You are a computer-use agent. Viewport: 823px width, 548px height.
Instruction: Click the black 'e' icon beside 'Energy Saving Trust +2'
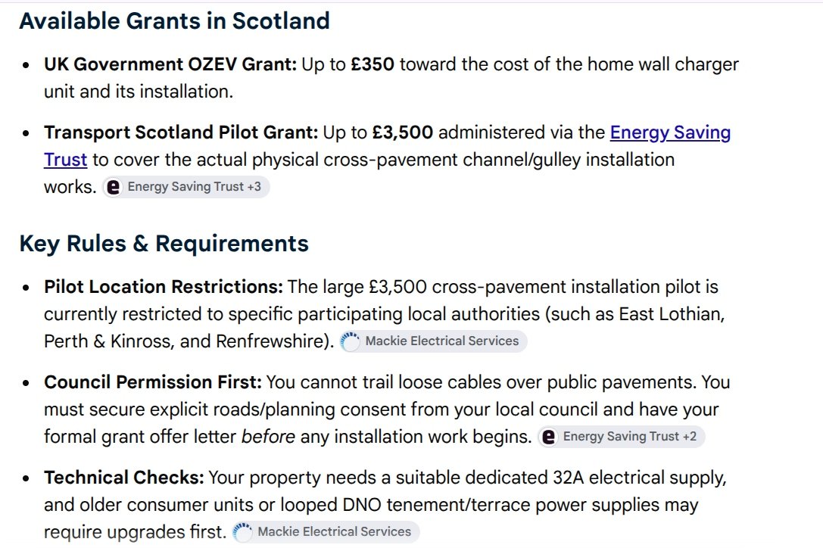[548, 437]
